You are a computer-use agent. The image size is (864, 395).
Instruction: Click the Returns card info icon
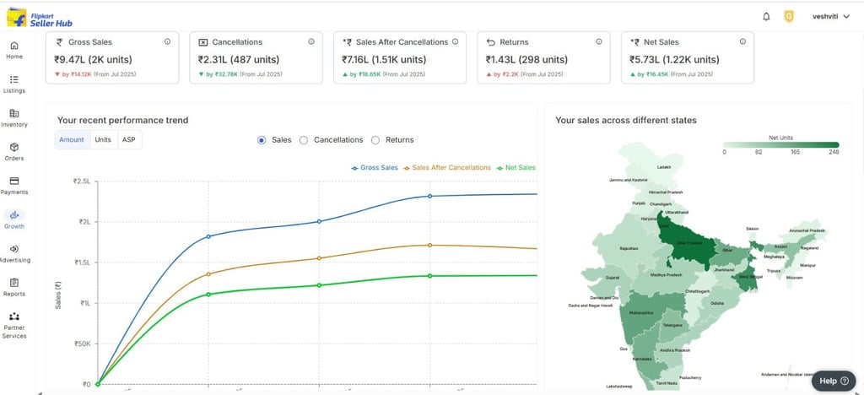click(x=598, y=41)
